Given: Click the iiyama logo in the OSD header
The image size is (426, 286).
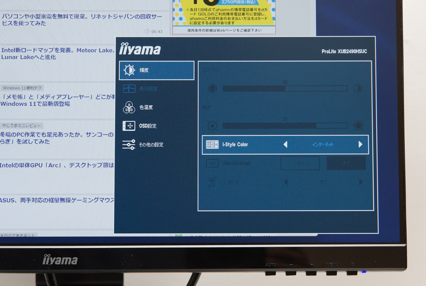Looking at the screenshot, I should [x=140, y=49].
